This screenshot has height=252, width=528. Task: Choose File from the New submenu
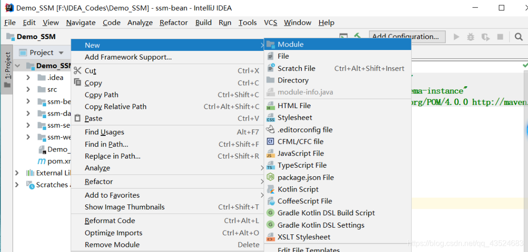(338, 56)
